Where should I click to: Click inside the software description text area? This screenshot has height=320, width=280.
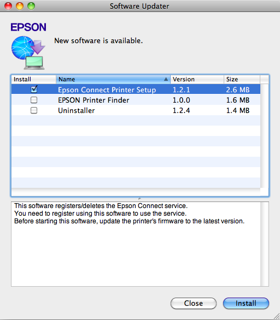coord(136,244)
